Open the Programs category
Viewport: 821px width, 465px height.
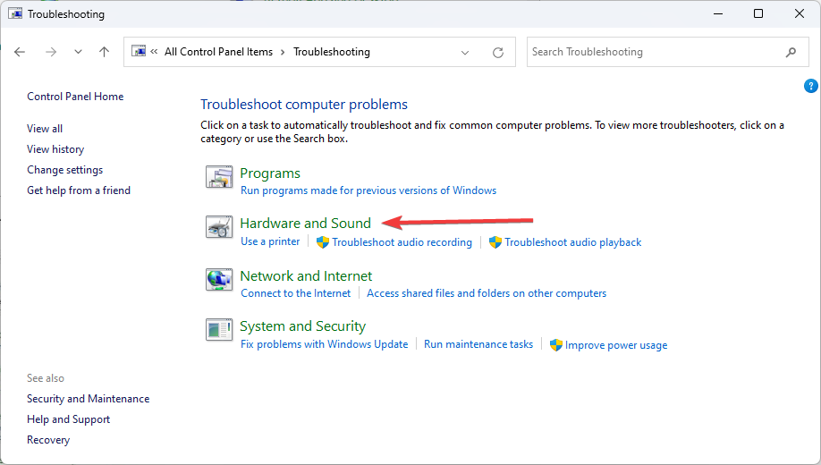(x=270, y=173)
